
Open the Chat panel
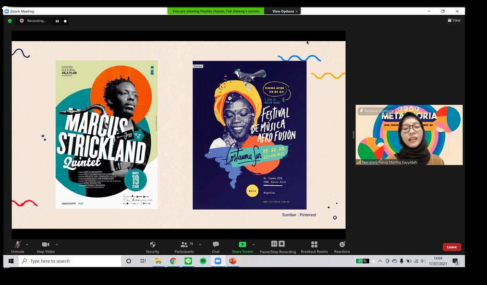click(x=216, y=247)
